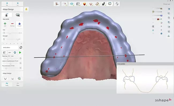This screenshot has width=174, height=106.
Task: Select the fifth view cube orientation
Action: (169, 27)
